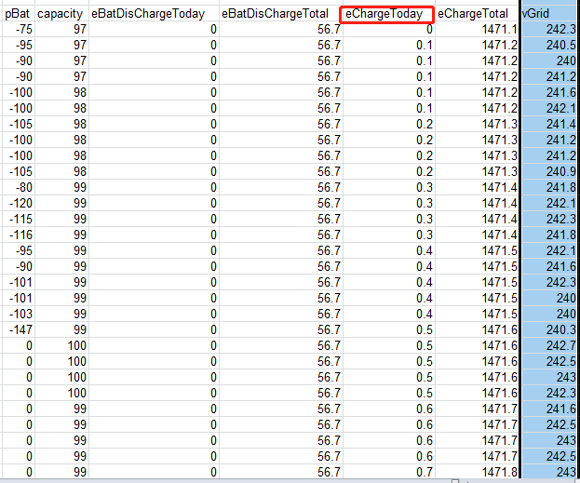Click the pBat value -103
The image size is (580, 483).
pos(18,314)
